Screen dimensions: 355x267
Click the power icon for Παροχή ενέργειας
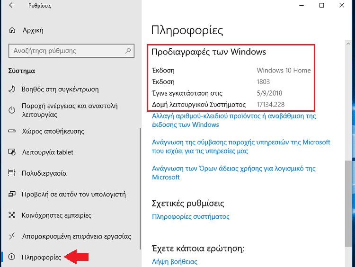click(12, 110)
